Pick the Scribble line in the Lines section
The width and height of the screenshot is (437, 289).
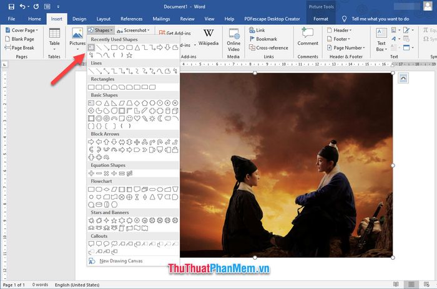pyautogui.click(x=175, y=71)
